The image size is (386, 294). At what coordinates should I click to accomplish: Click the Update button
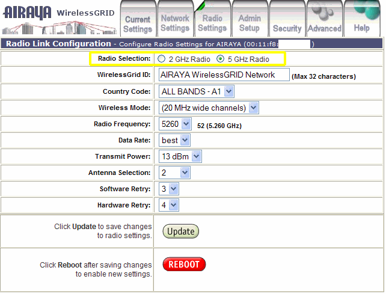click(x=181, y=231)
